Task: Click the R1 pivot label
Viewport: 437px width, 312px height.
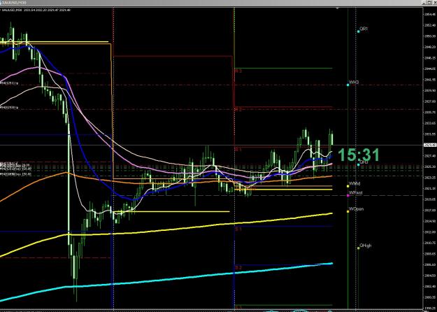Action: coord(238,150)
